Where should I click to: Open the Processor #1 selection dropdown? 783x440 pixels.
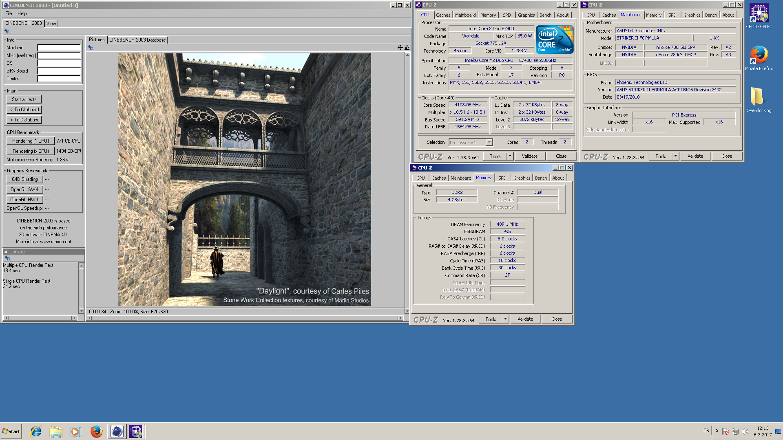(489, 143)
